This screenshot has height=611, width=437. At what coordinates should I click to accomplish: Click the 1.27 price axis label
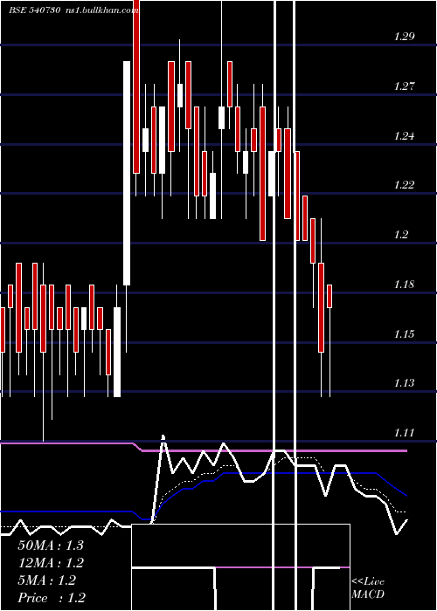[404, 86]
